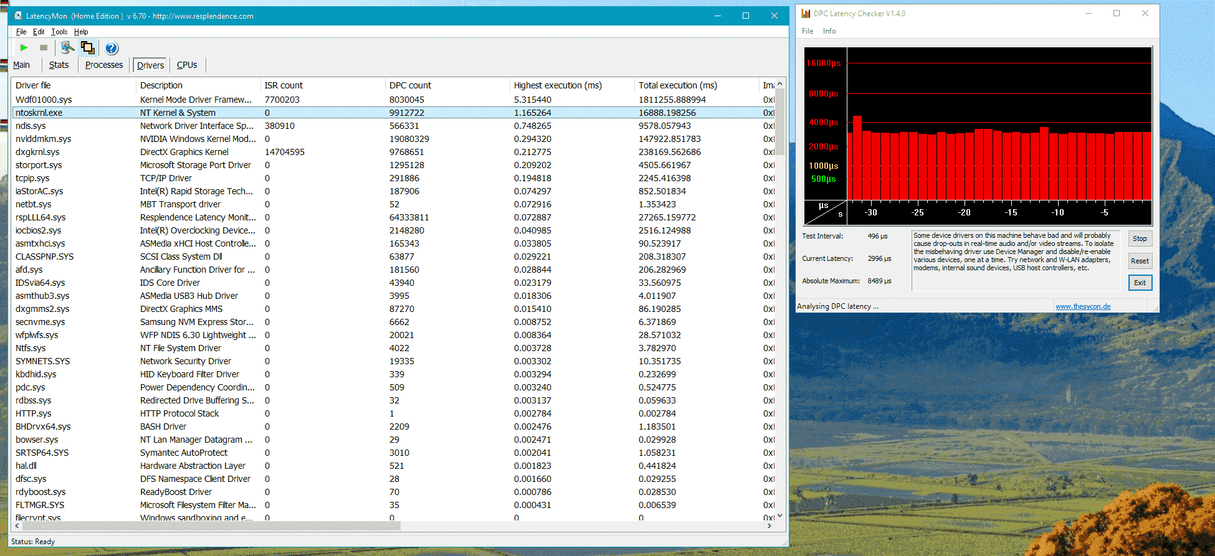
Task: Click the Stop button in DPC Latency Checker
Action: click(x=1140, y=238)
